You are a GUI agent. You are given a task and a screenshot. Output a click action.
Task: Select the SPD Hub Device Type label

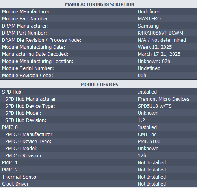pyautogui.click(x=30, y=106)
